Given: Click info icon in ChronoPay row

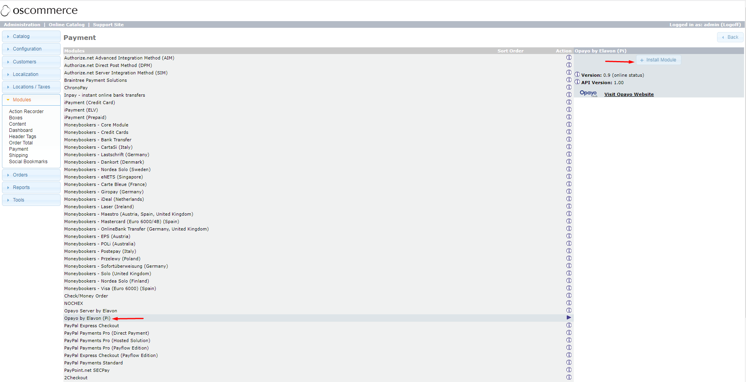Looking at the screenshot, I should pos(569,87).
